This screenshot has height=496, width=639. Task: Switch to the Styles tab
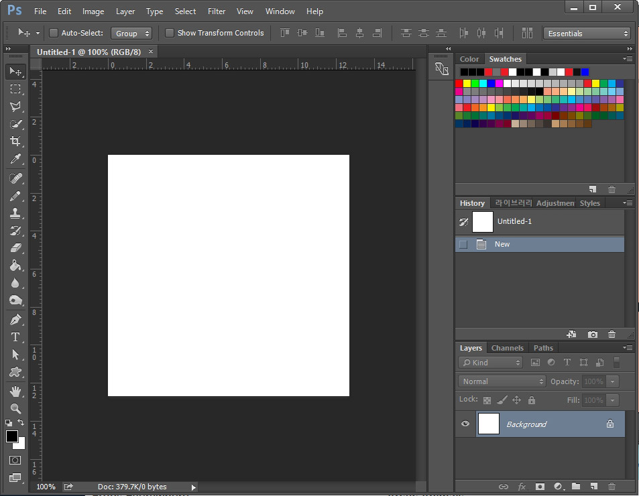coord(589,203)
